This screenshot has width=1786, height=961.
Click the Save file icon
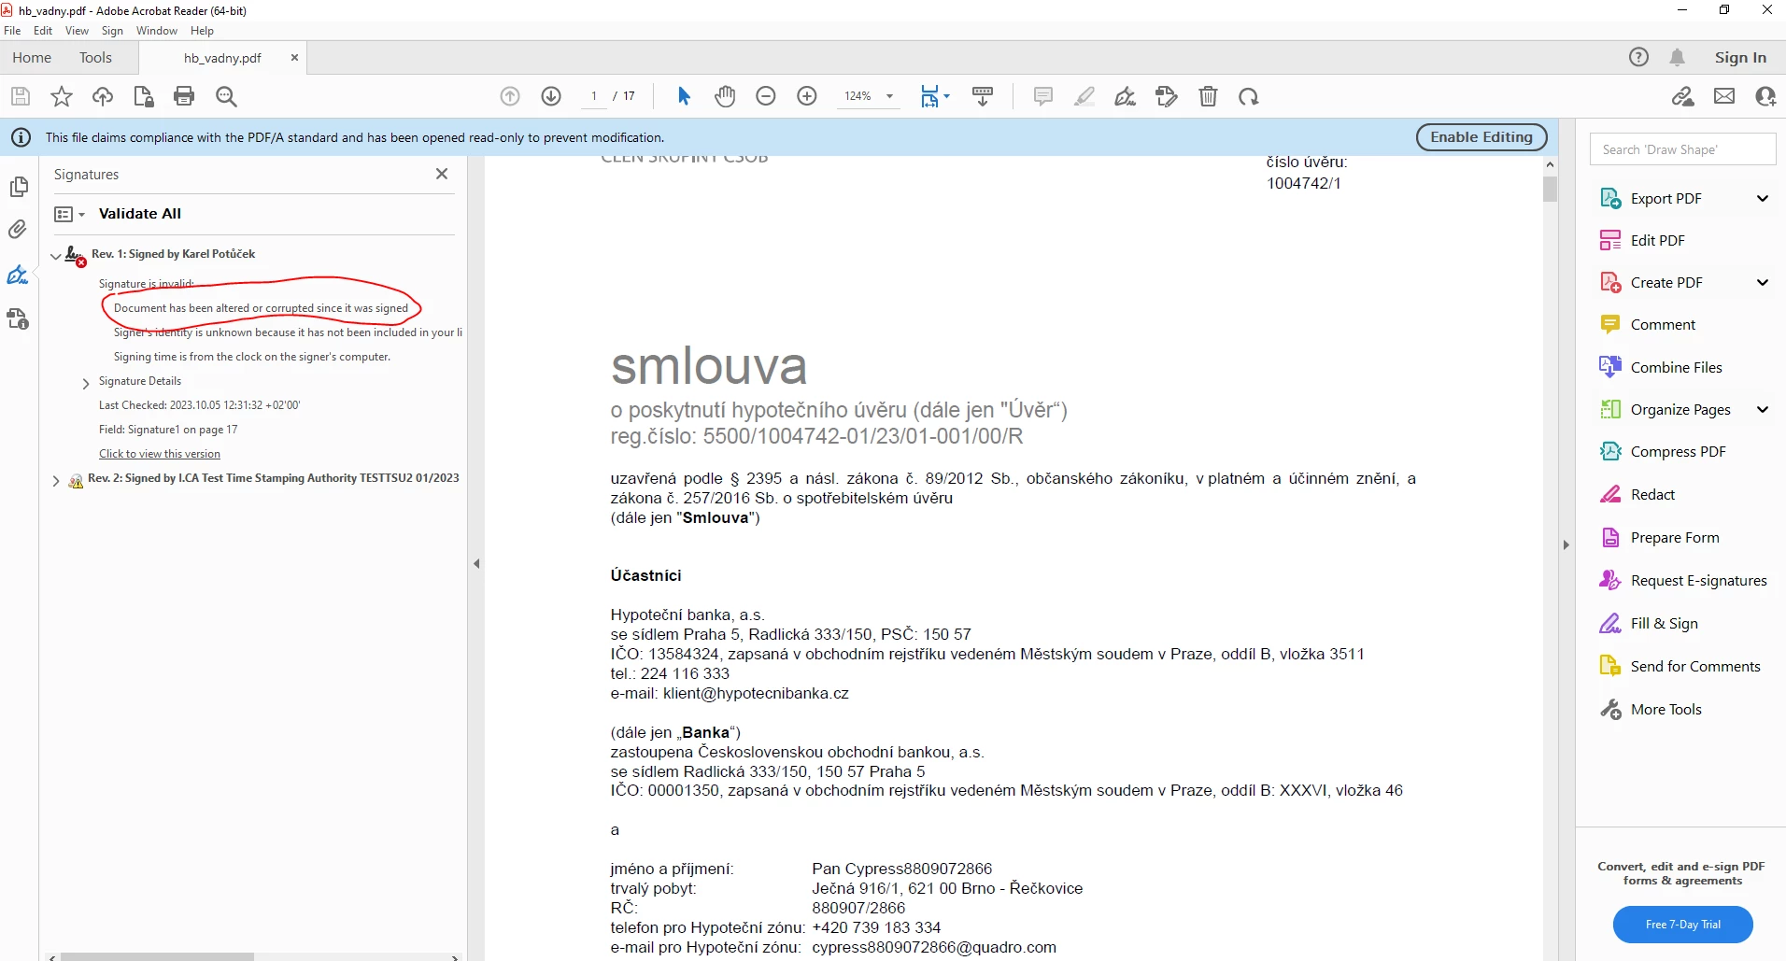pyautogui.click(x=21, y=96)
